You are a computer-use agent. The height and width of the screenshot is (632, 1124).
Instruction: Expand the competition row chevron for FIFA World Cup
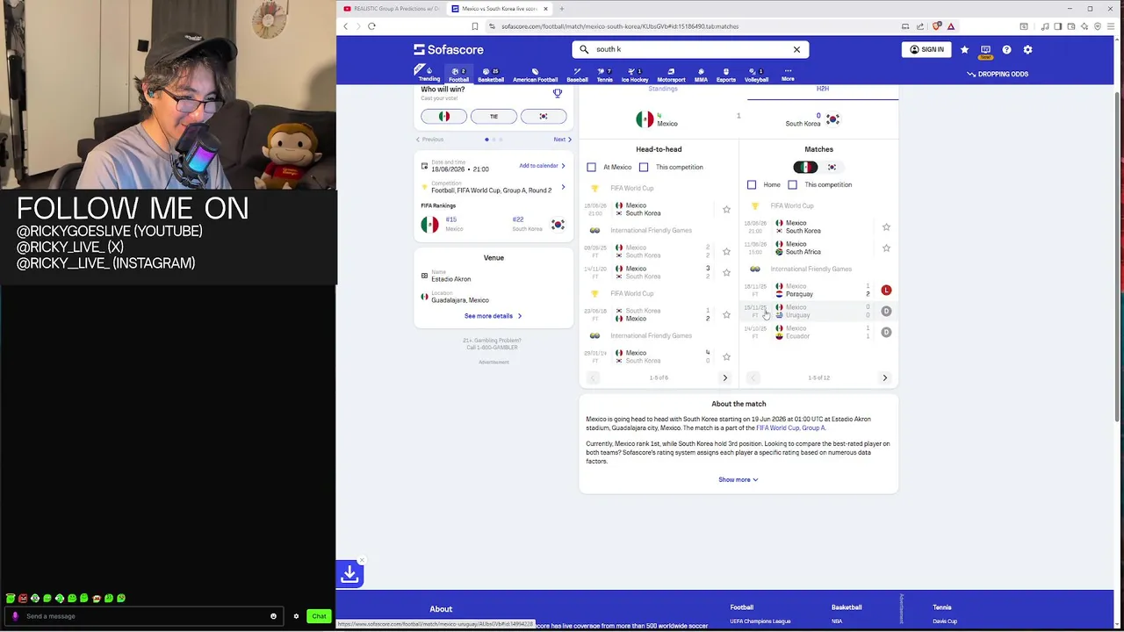click(563, 187)
